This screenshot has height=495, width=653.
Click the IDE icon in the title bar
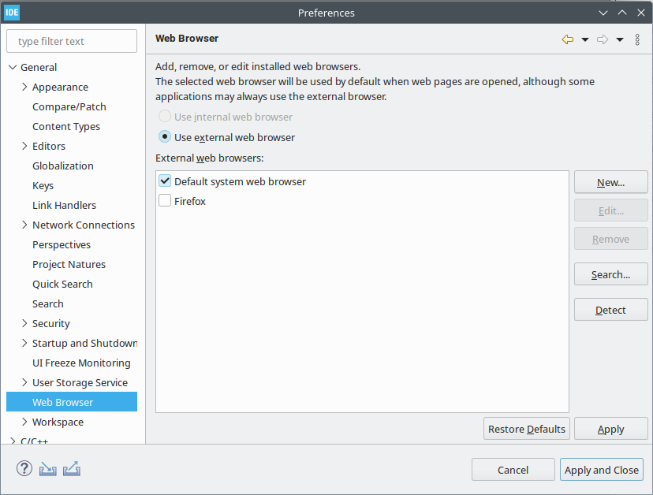tap(12, 12)
